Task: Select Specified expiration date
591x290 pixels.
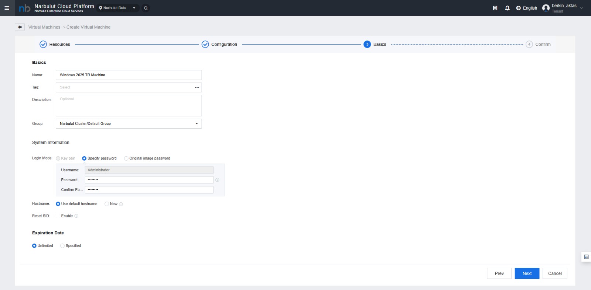Action: (62, 246)
